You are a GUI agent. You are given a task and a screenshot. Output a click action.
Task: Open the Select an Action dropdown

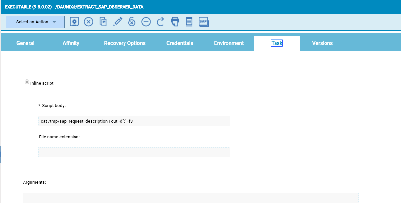click(35, 22)
